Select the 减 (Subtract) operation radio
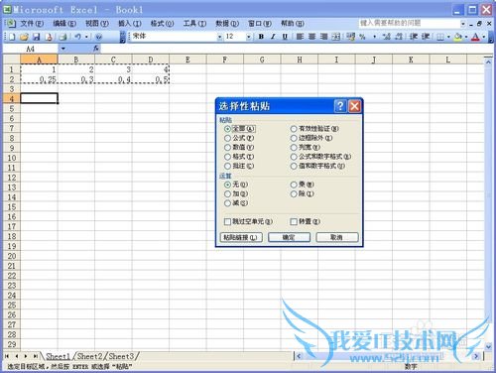Image resolution: width=496 pixels, height=373 pixels. click(227, 203)
